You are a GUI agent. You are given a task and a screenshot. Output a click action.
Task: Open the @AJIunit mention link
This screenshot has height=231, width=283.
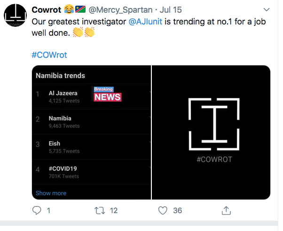pos(145,22)
